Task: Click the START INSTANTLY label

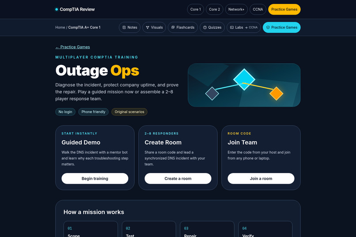Action: (x=79, y=134)
